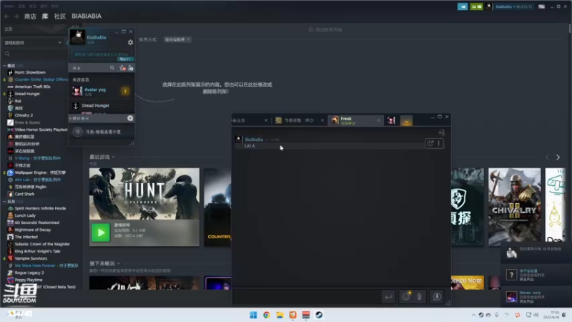The image size is (572, 322).
Task: Open the Windows Start button on taskbar
Action: [x=253, y=315]
